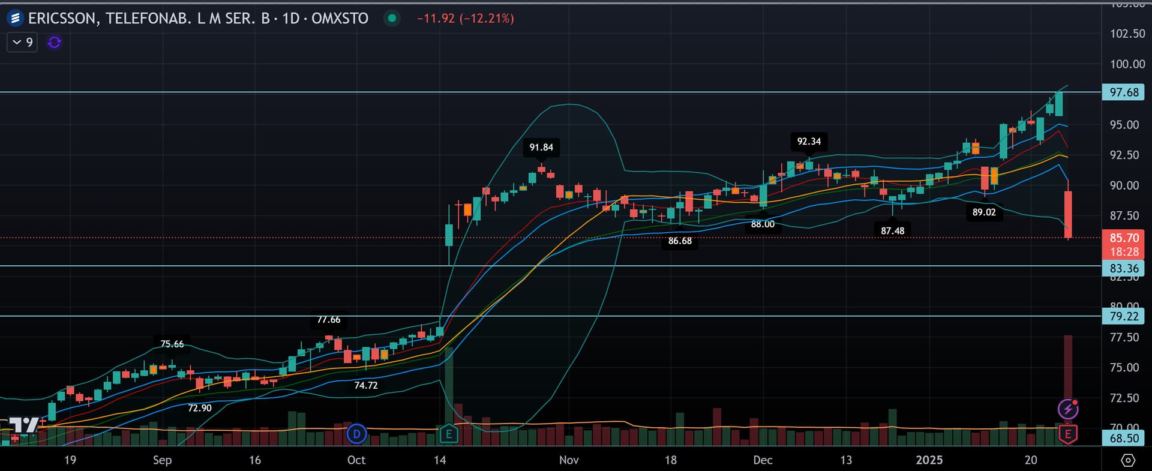Click the tall red volume bar at right
Image resolution: width=1152 pixels, height=471 pixels.
click(x=1068, y=390)
